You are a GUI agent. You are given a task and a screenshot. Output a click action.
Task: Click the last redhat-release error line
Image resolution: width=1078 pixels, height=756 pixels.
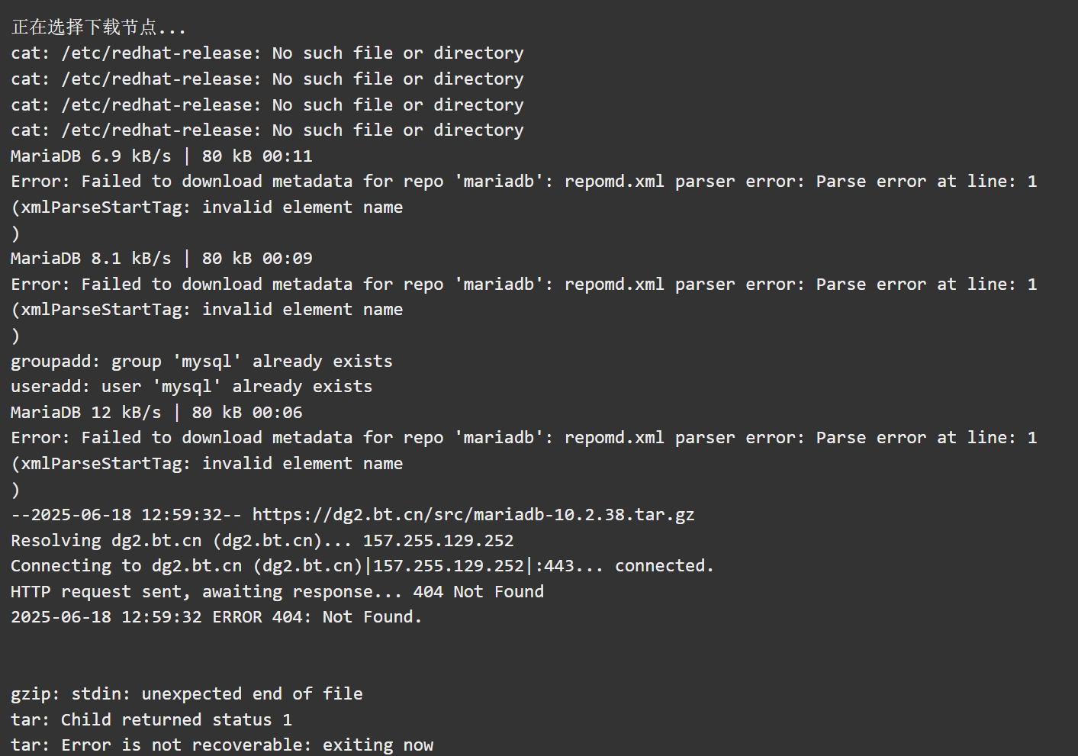pos(267,130)
